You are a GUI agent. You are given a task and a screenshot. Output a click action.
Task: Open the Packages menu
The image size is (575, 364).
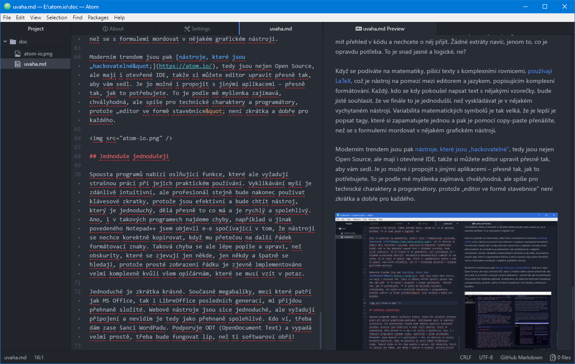coord(98,18)
